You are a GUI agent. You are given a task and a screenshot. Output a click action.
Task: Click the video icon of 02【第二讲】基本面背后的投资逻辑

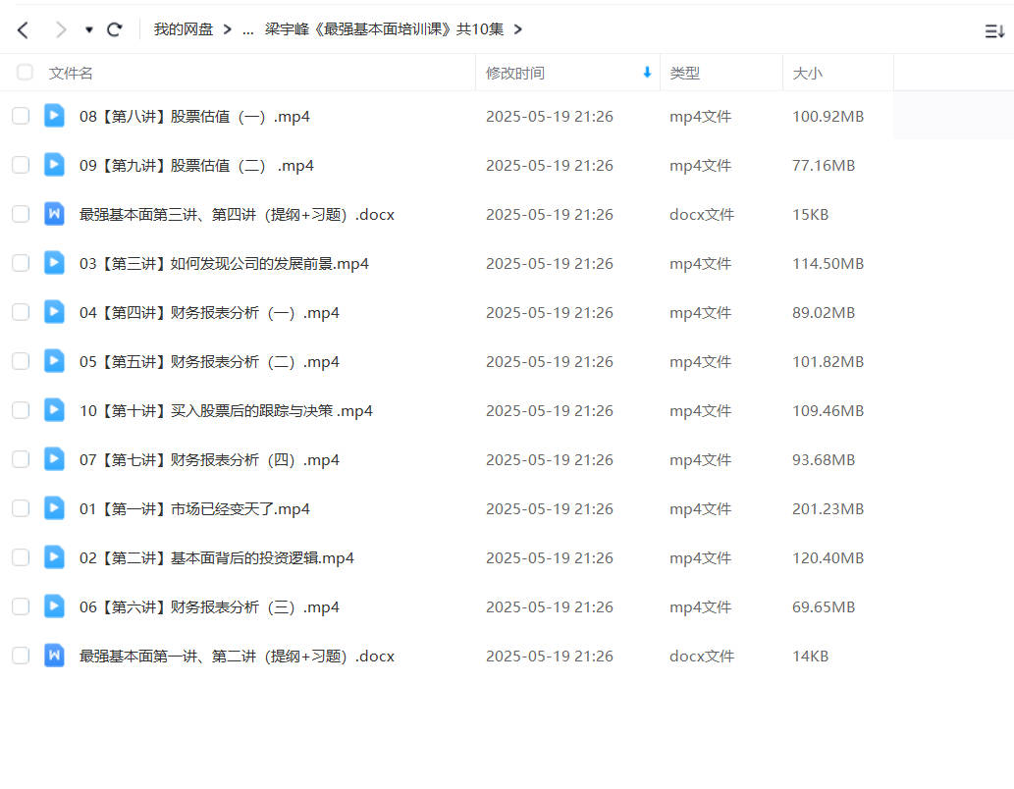click(x=54, y=557)
